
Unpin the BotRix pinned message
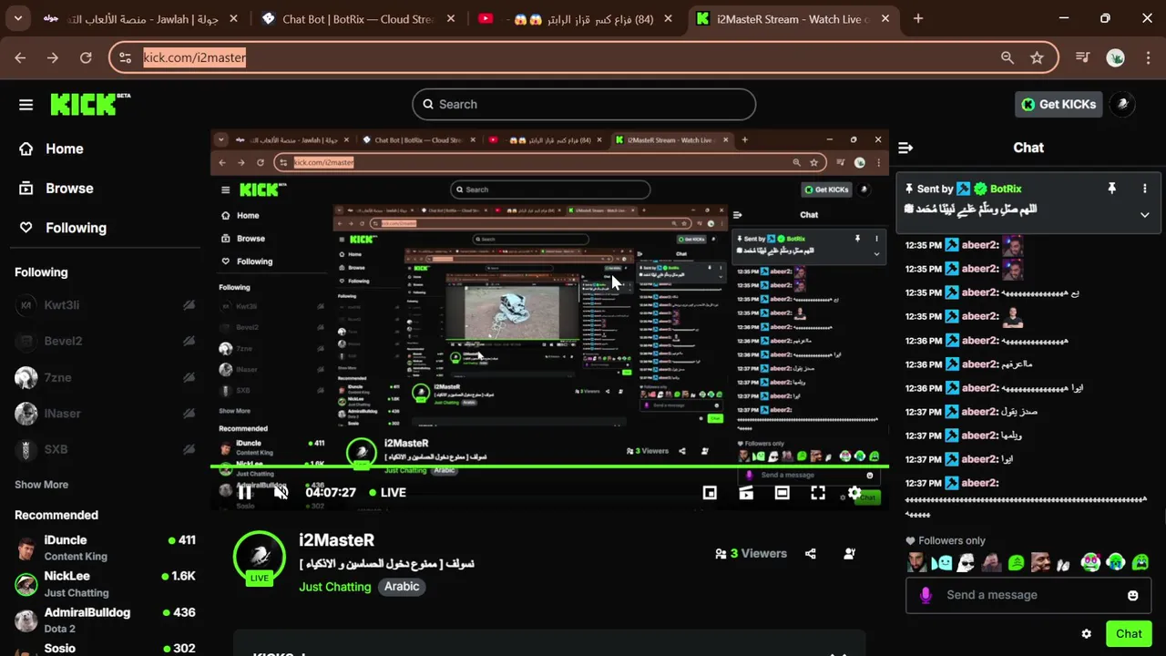point(1111,188)
